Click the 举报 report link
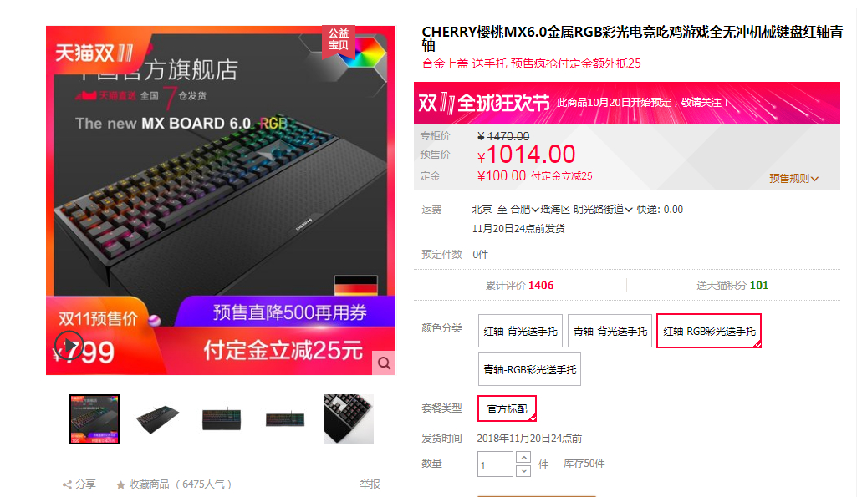Image resolution: width=862 pixels, height=497 pixels. point(370,484)
